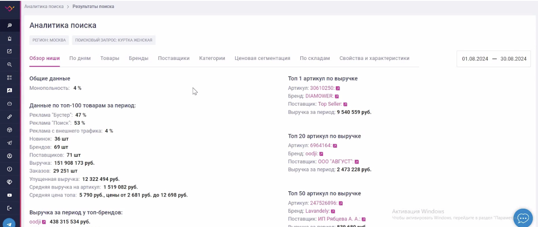
Task: Switch to the Товары tab
Action: (110, 58)
